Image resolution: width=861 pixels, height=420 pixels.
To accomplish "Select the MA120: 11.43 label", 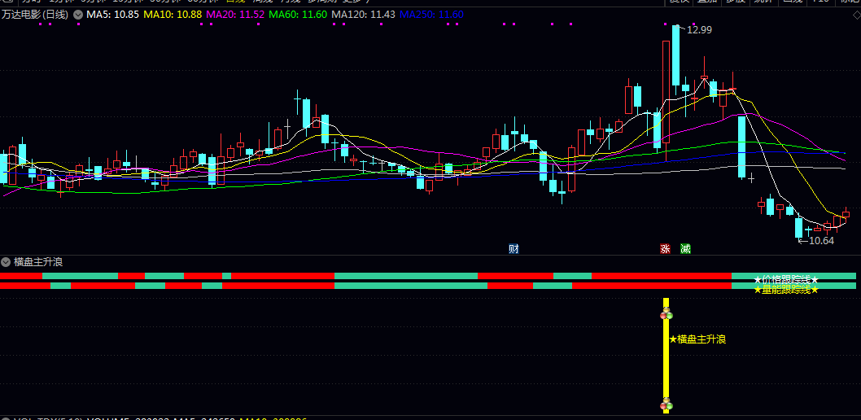I will tap(364, 15).
